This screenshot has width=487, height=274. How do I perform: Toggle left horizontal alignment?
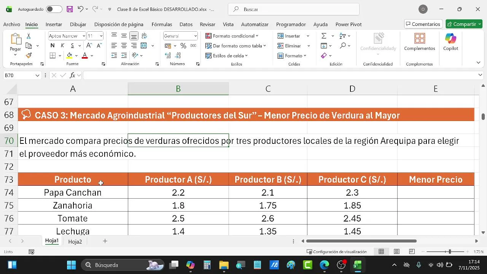pos(114,46)
